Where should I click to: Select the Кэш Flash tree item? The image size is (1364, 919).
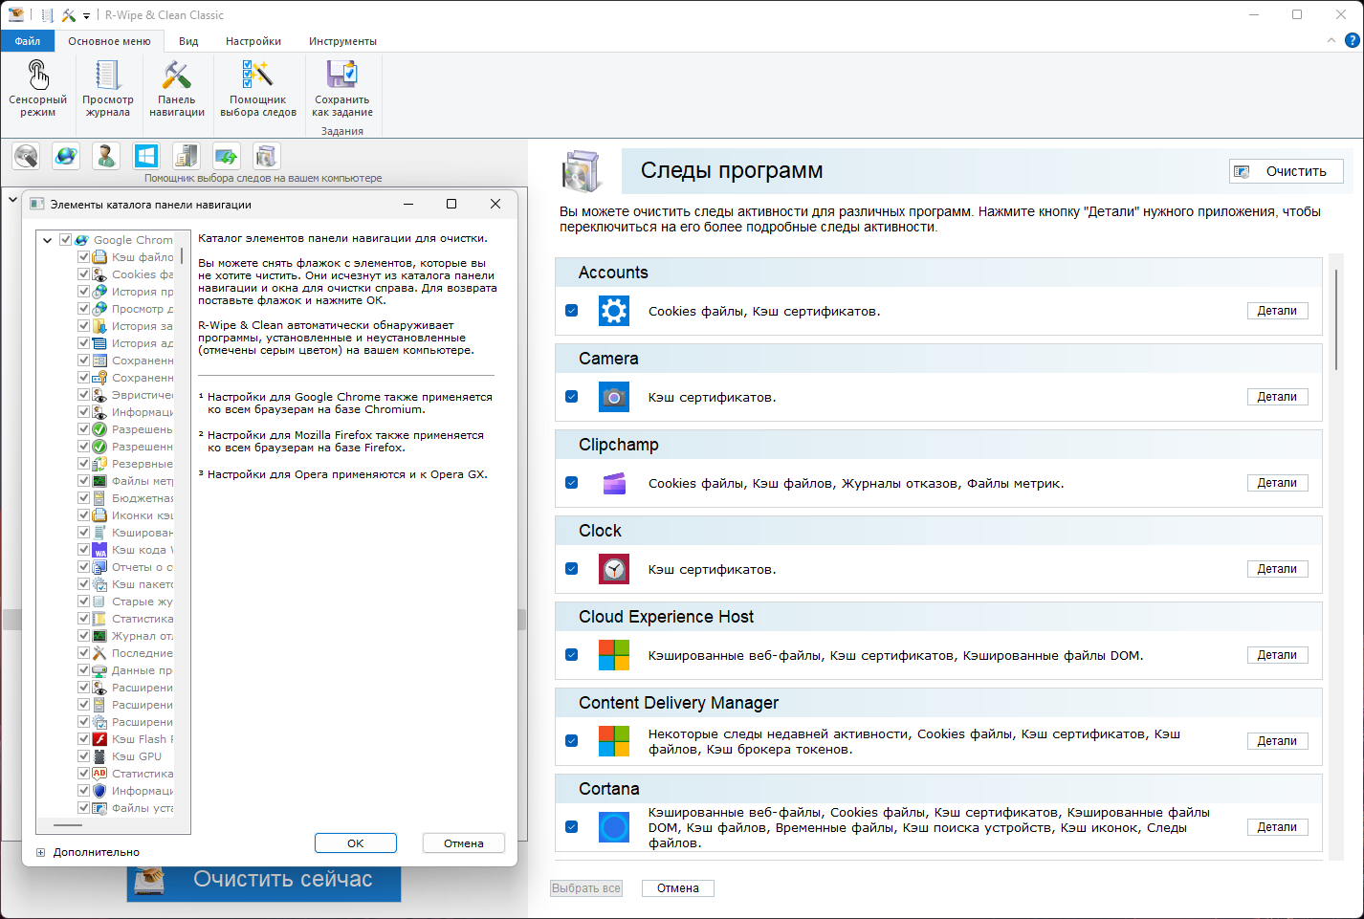point(142,739)
